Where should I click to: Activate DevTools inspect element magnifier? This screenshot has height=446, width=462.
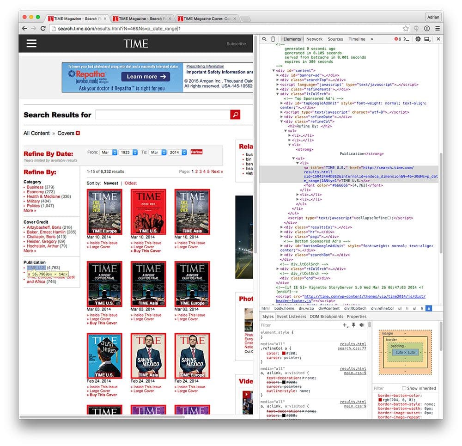tap(264, 39)
